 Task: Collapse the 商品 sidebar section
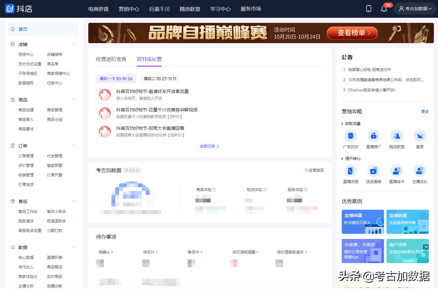point(74,100)
